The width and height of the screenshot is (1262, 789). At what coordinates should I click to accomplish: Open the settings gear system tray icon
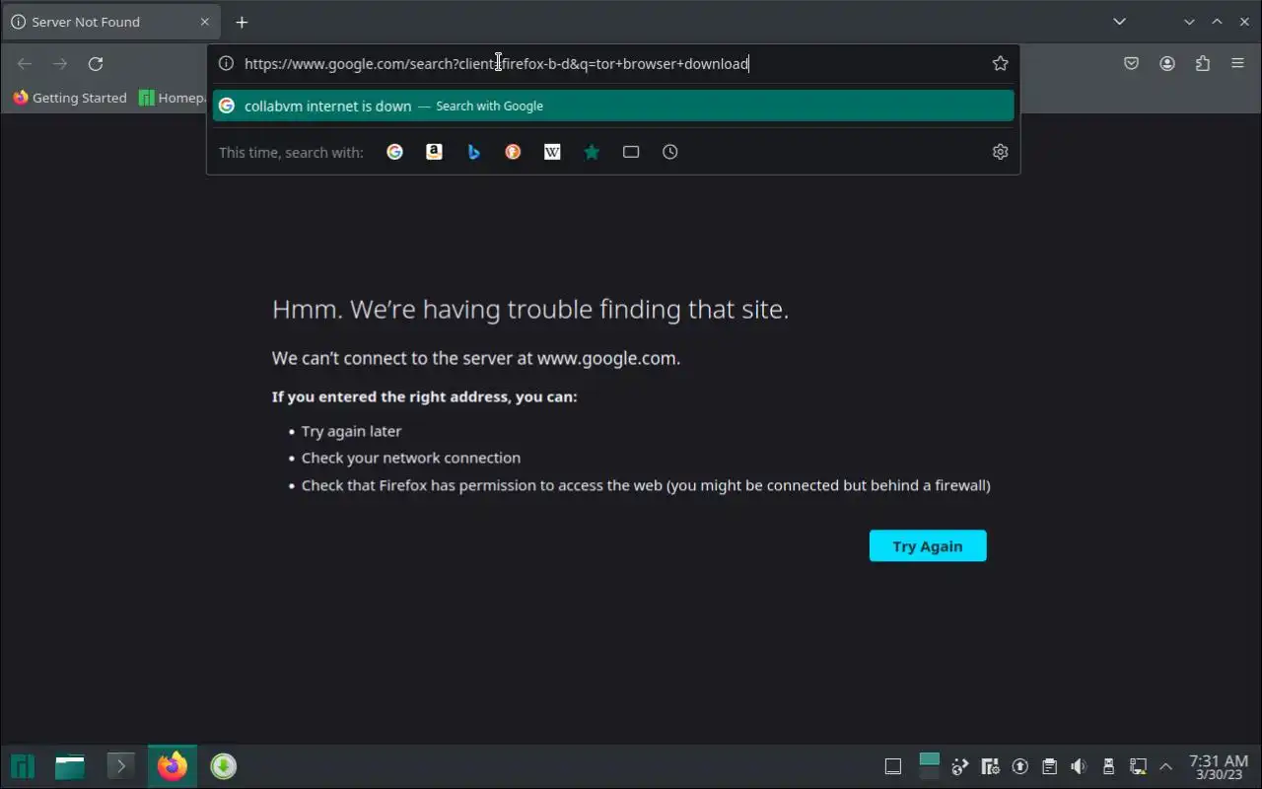tap(991, 766)
